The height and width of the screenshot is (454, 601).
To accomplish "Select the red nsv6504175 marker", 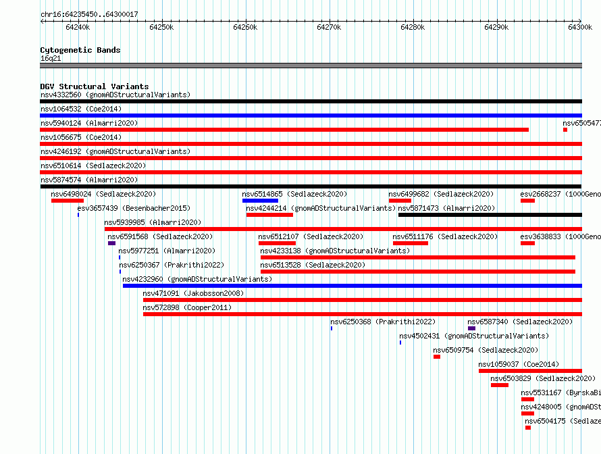I will coord(528,428).
